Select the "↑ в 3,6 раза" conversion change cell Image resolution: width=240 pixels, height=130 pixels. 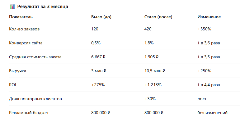209,43
